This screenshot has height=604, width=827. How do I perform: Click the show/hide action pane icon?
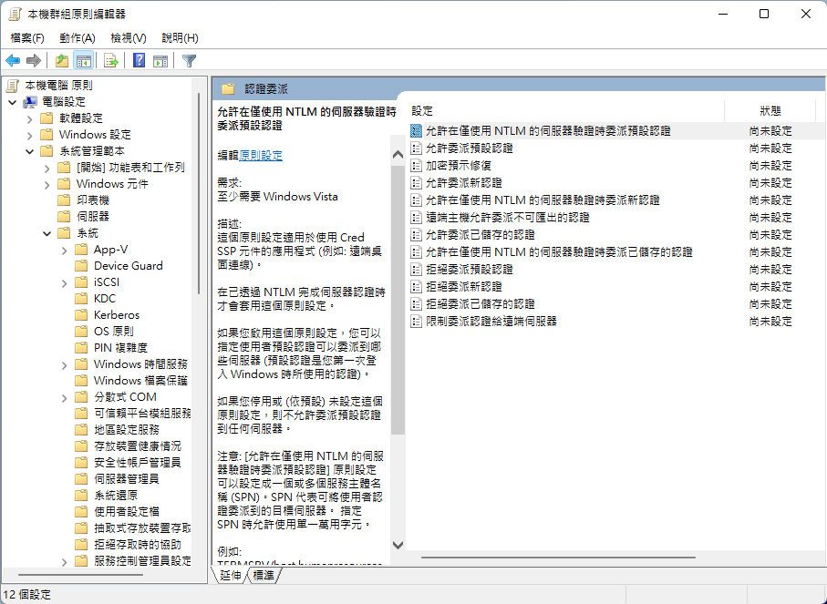click(160, 61)
